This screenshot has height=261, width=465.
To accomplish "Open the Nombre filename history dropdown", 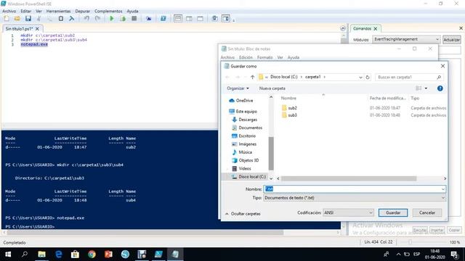I will 442,189.
